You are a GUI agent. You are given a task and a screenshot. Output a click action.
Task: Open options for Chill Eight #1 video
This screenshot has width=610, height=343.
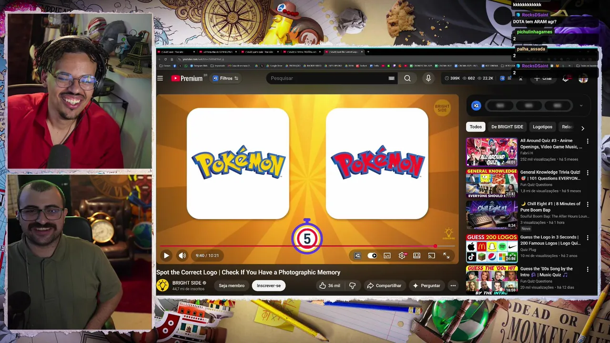pos(588,204)
